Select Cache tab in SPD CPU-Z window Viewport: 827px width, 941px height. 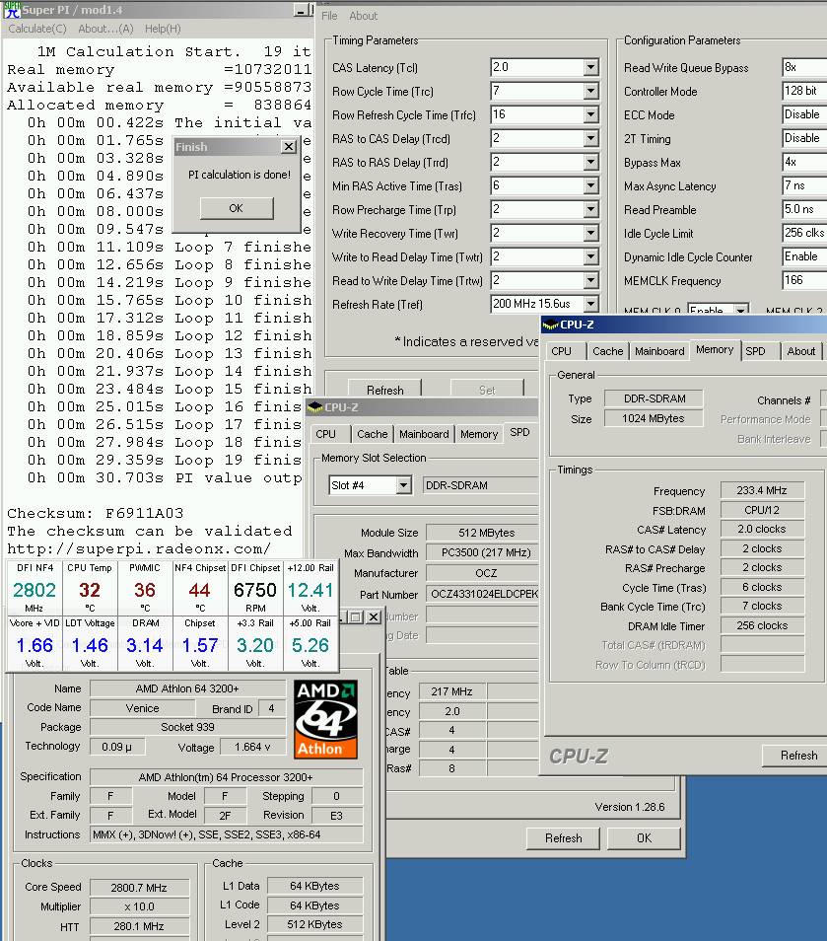coord(373,434)
